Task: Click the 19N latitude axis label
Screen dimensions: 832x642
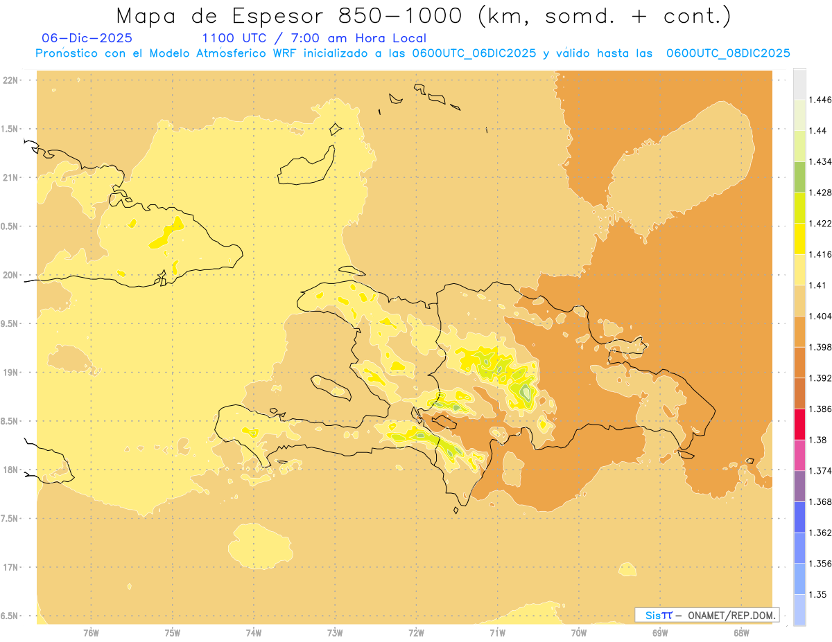Action: click(10, 372)
